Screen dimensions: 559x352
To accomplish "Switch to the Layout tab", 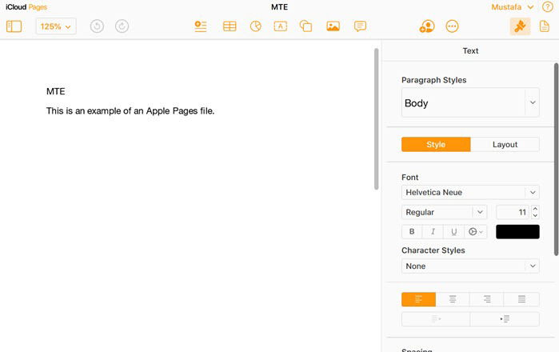I will tap(505, 145).
